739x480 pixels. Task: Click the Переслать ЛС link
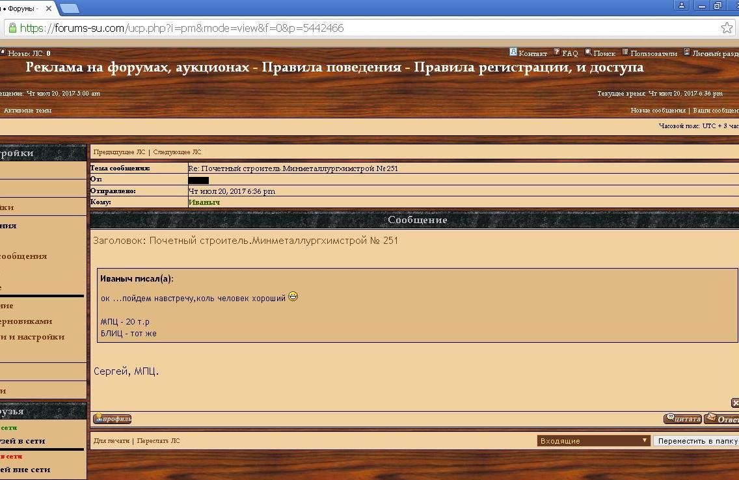click(x=158, y=441)
